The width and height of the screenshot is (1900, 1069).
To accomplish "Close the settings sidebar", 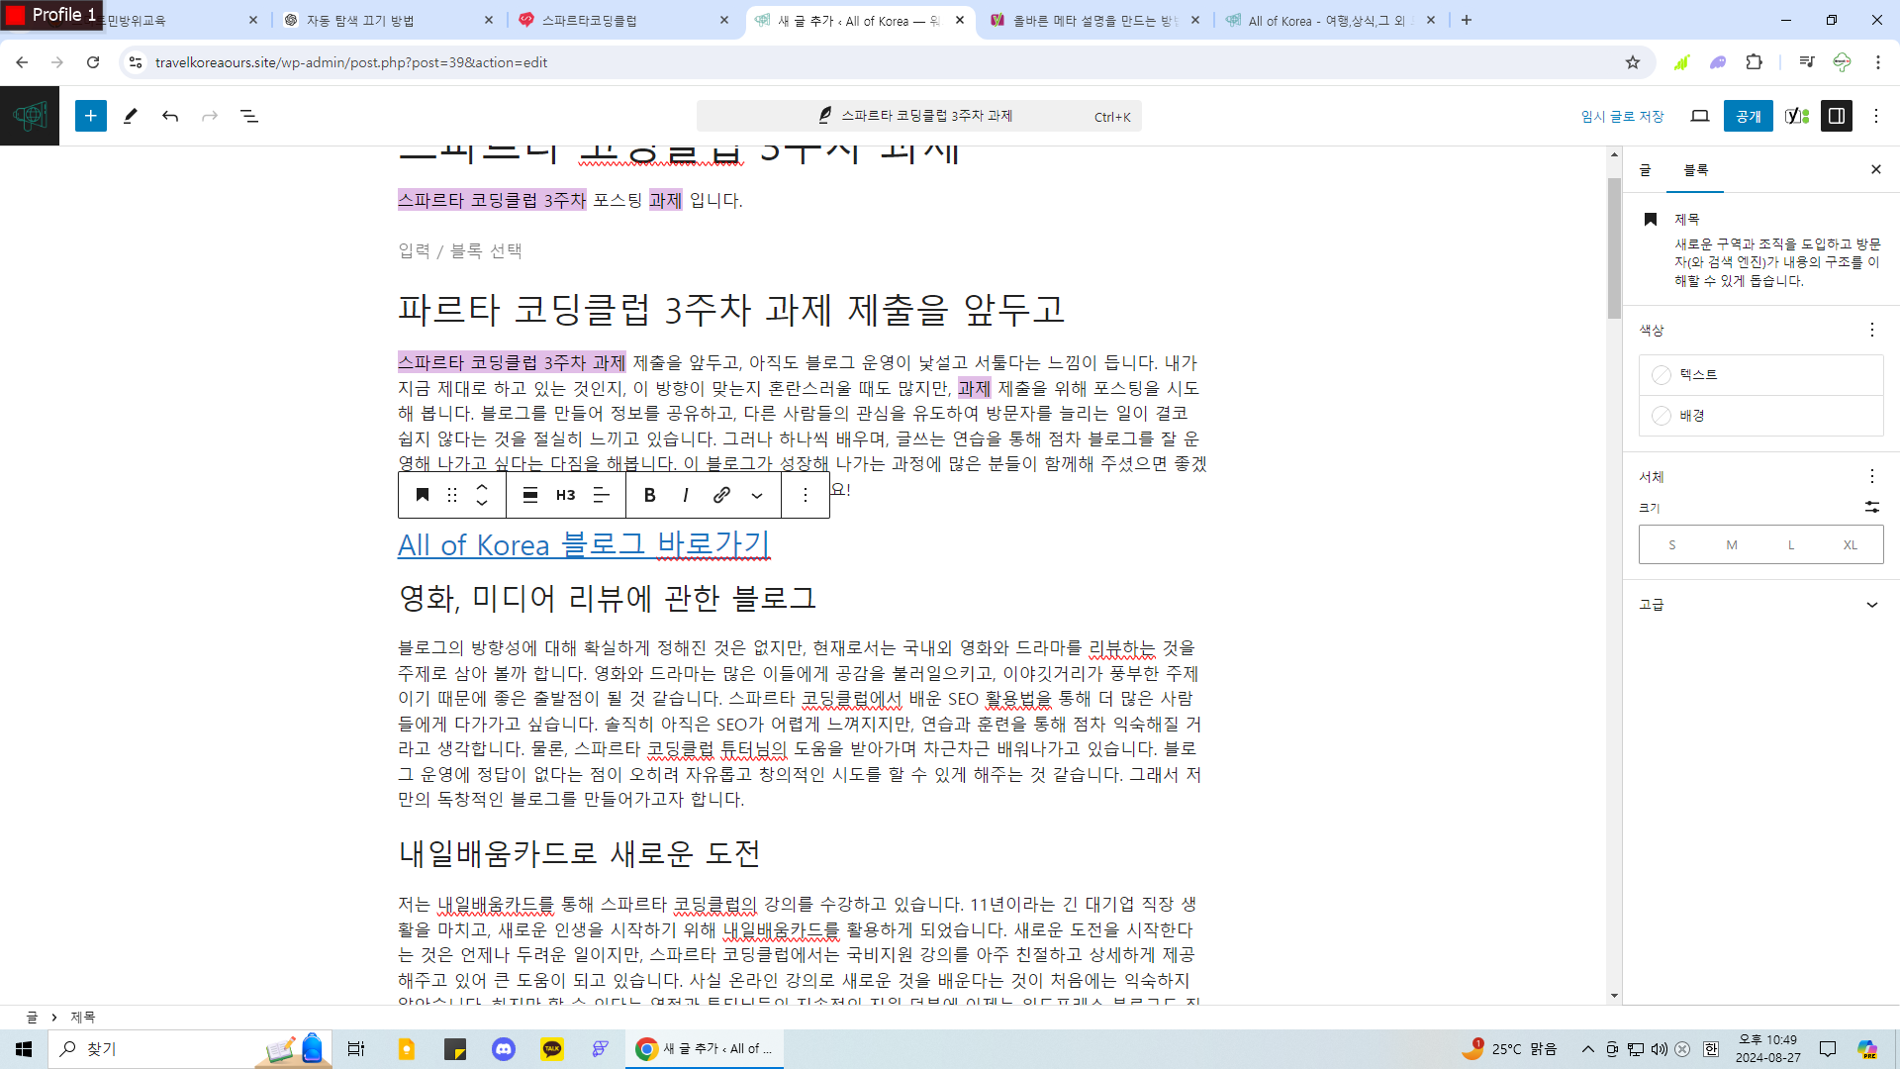I will (x=1876, y=169).
